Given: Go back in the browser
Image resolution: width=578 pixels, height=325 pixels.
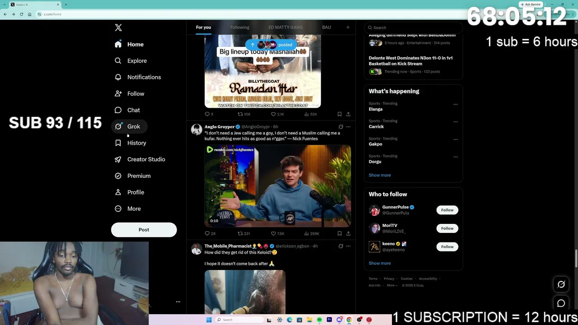Looking at the screenshot, I should click(x=5, y=14).
